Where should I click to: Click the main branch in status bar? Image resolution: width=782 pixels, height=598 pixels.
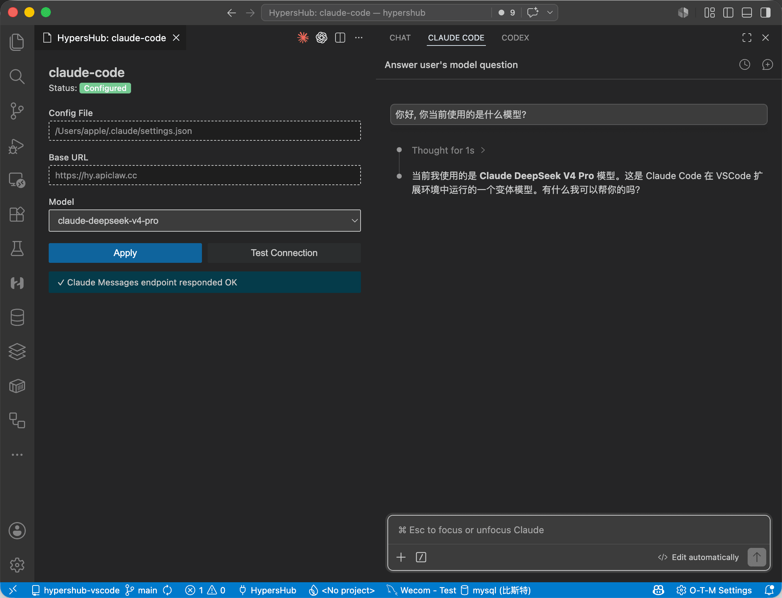pyautogui.click(x=141, y=590)
